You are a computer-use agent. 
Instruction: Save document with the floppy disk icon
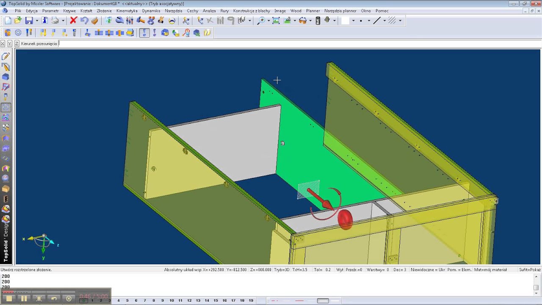[x=29, y=20]
